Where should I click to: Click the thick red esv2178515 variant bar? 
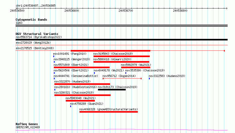[x=110, y=51]
